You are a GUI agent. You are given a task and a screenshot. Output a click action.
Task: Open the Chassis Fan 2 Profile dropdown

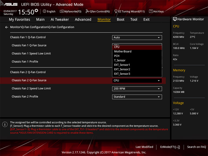point(137,97)
